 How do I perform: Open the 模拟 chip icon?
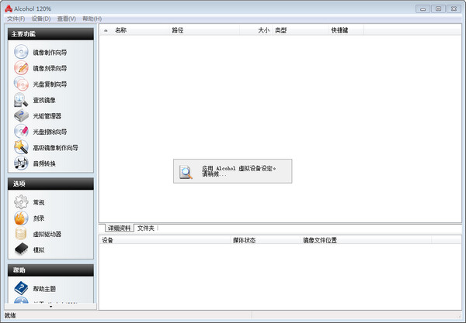pyautogui.click(x=21, y=249)
